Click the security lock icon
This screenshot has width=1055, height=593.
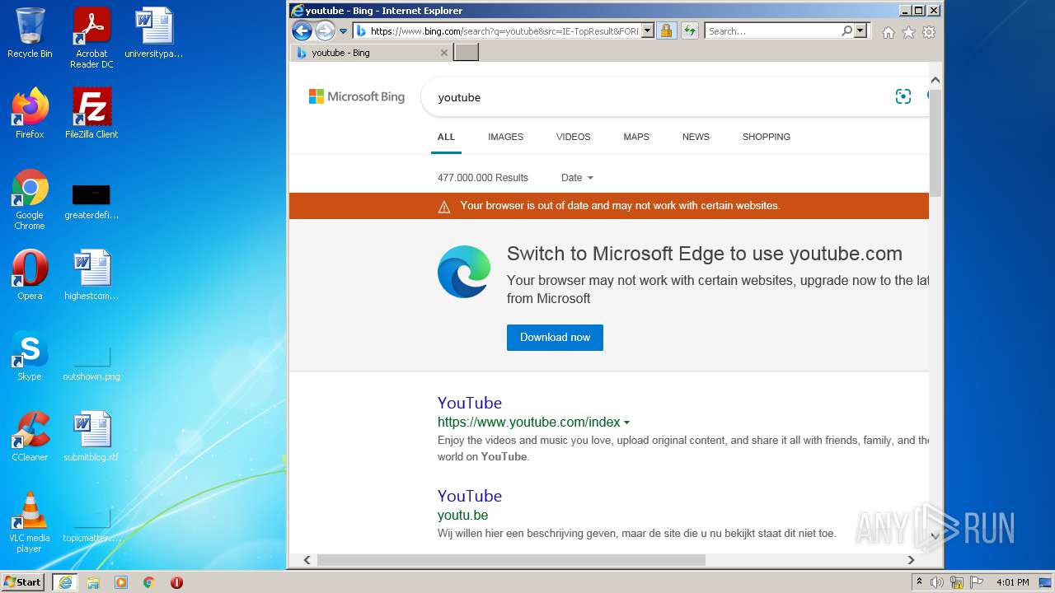(x=666, y=31)
